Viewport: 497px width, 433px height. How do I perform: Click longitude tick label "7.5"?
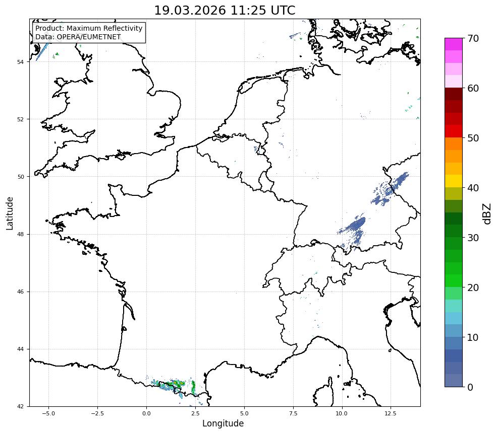[293, 413]
